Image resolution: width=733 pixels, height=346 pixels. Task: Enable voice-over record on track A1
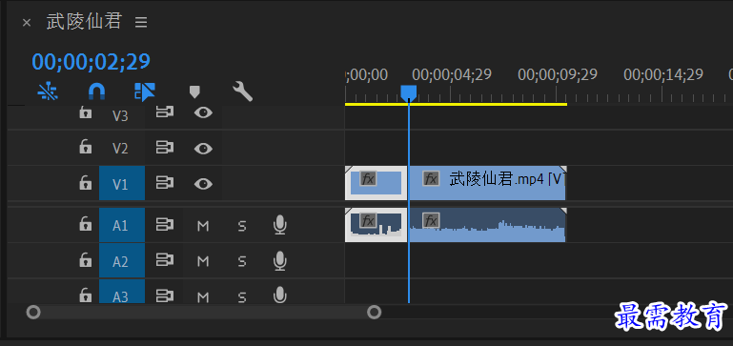pyautogui.click(x=279, y=225)
